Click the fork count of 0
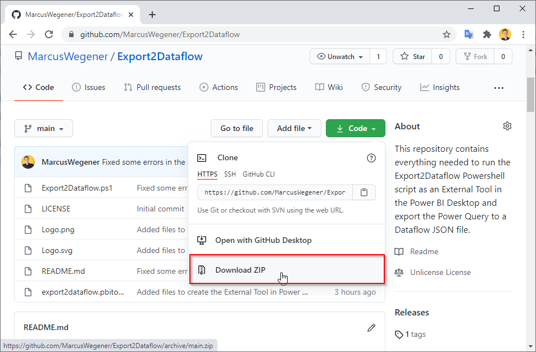536x352 pixels. [503, 56]
